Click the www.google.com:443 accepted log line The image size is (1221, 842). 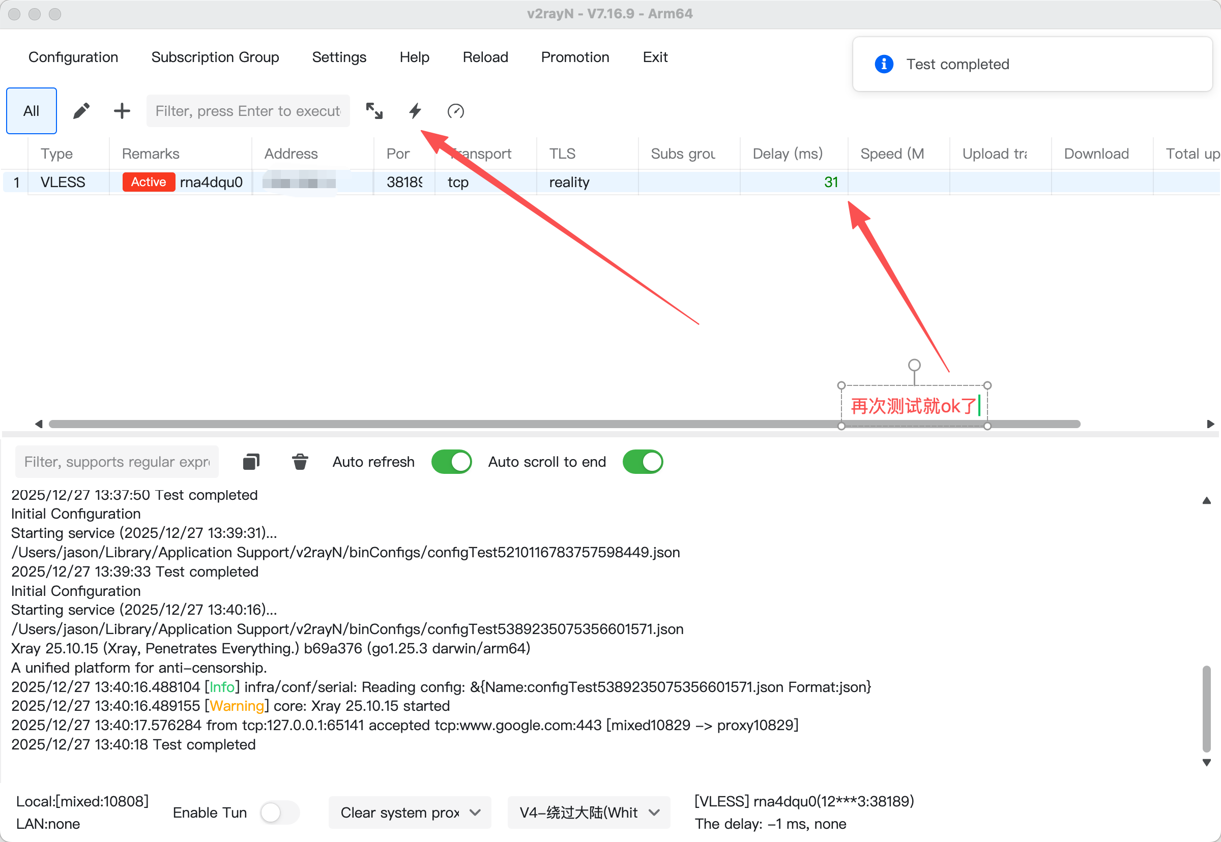coord(405,725)
